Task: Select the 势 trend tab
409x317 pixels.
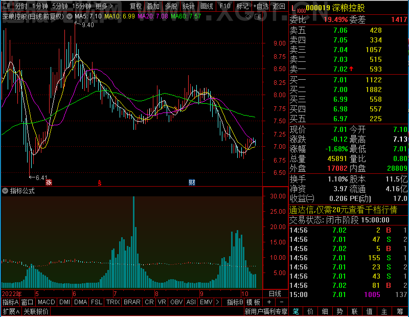Action: (x=339, y=311)
